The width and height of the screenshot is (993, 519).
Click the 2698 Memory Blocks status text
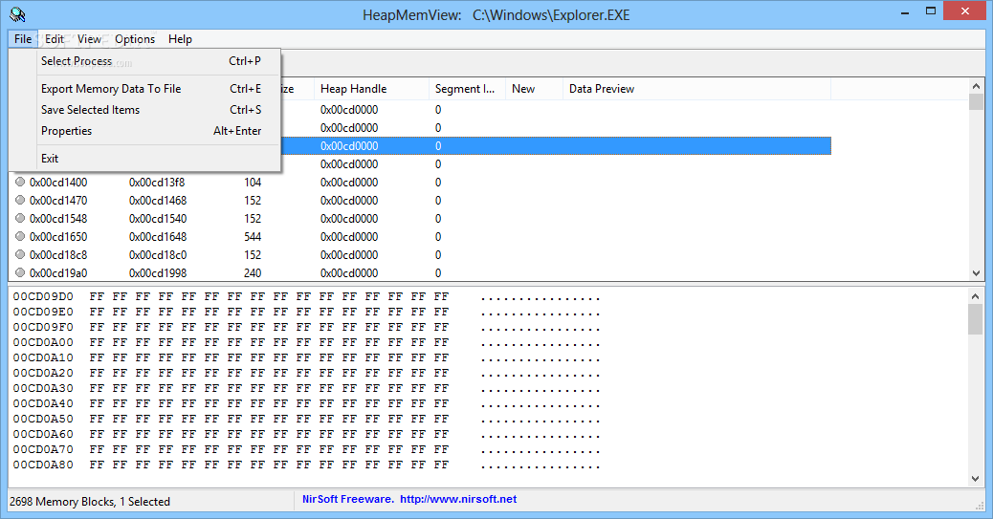(x=90, y=501)
